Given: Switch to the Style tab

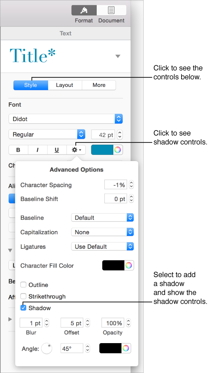Looking at the screenshot, I should 31,85.
